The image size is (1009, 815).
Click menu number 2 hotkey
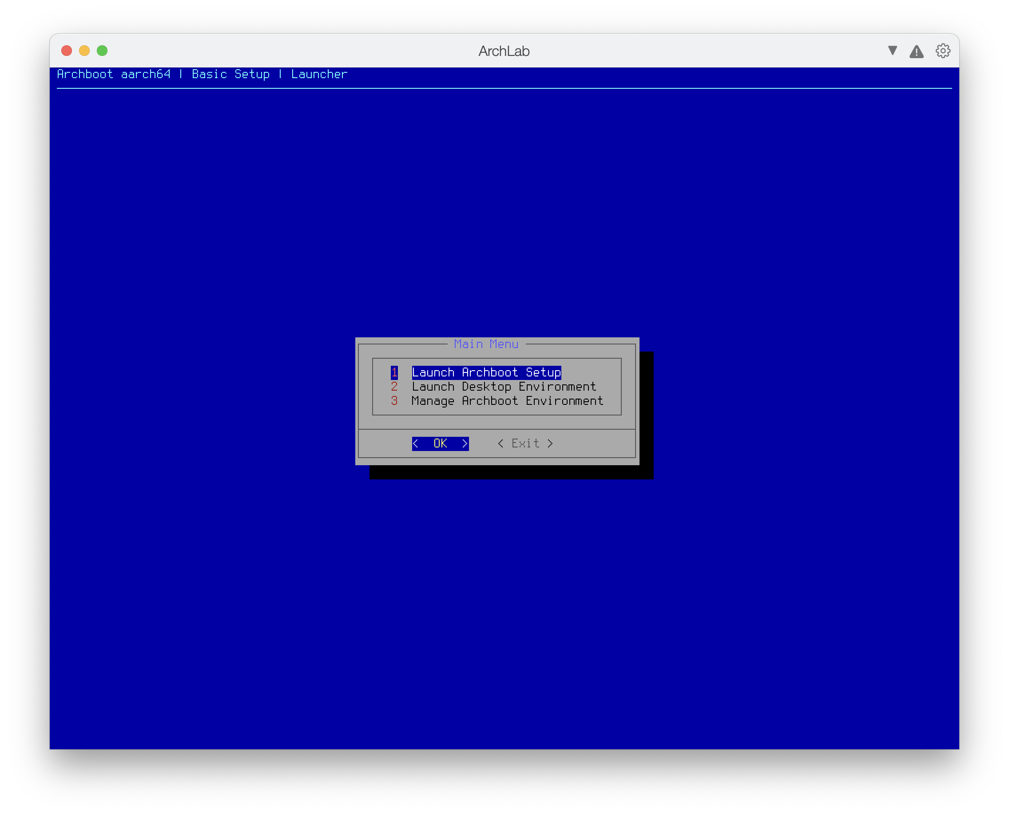tap(394, 386)
